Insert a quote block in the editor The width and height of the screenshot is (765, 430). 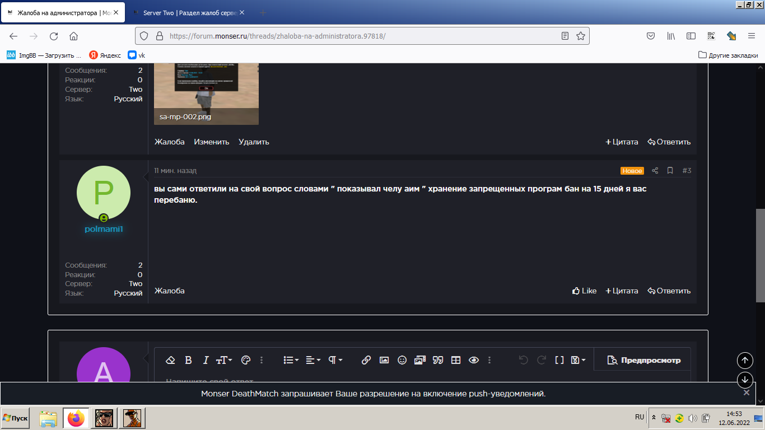point(438,360)
